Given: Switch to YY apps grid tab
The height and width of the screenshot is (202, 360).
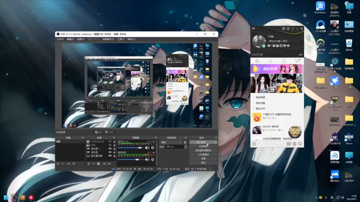Looking at the screenshot, I should [x=297, y=61].
